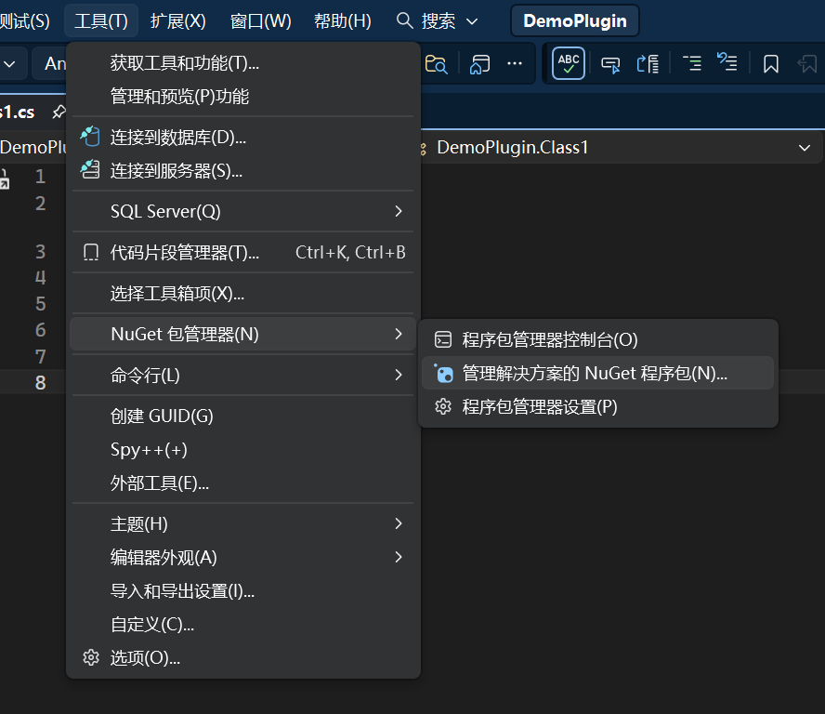
Task: Expand the 命令行(L) submenu
Action: 399,375
